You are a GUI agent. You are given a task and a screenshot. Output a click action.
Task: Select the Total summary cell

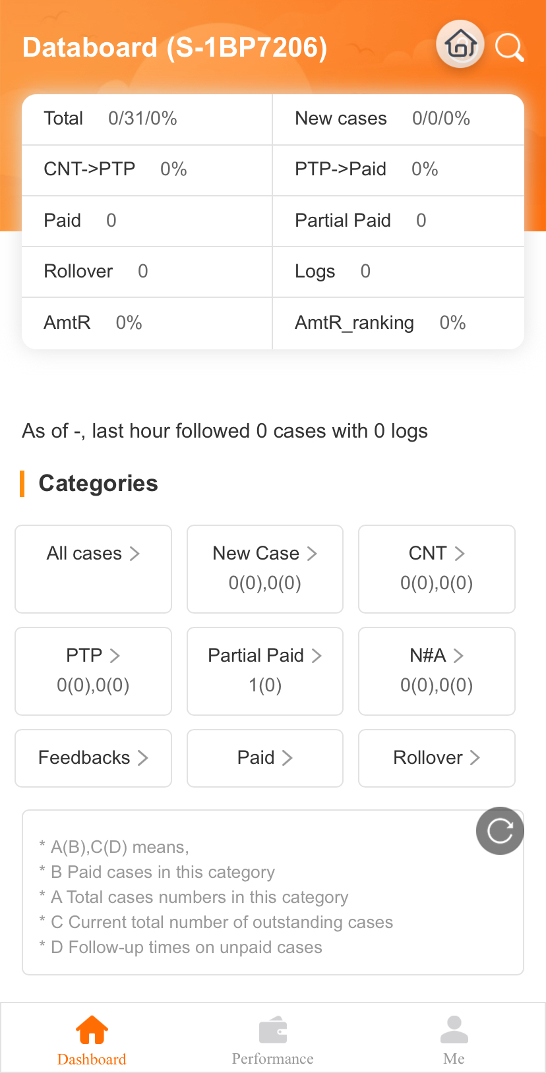[147, 119]
